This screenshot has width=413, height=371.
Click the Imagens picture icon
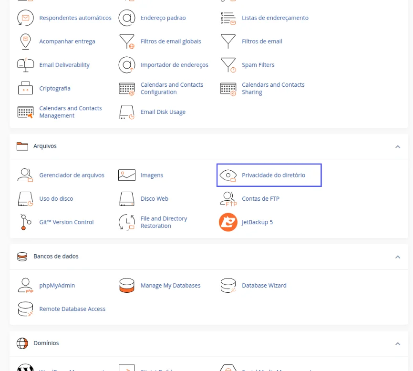[127, 175]
